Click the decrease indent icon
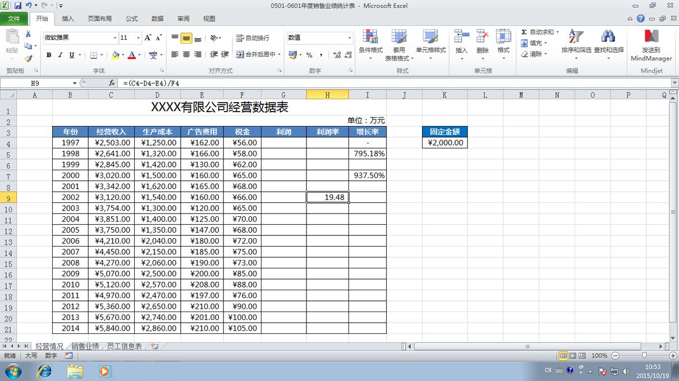This screenshot has height=381, width=679. coord(213,54)
